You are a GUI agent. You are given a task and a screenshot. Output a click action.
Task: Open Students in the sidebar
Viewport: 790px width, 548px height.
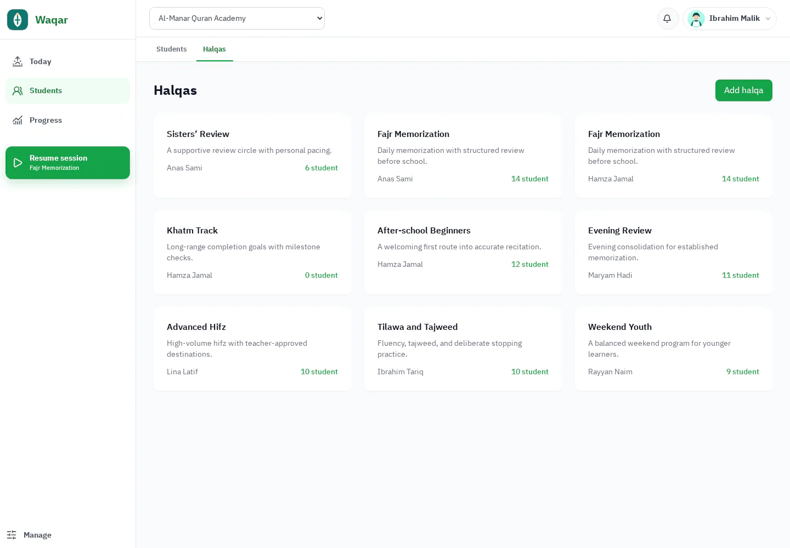point(68,90)
